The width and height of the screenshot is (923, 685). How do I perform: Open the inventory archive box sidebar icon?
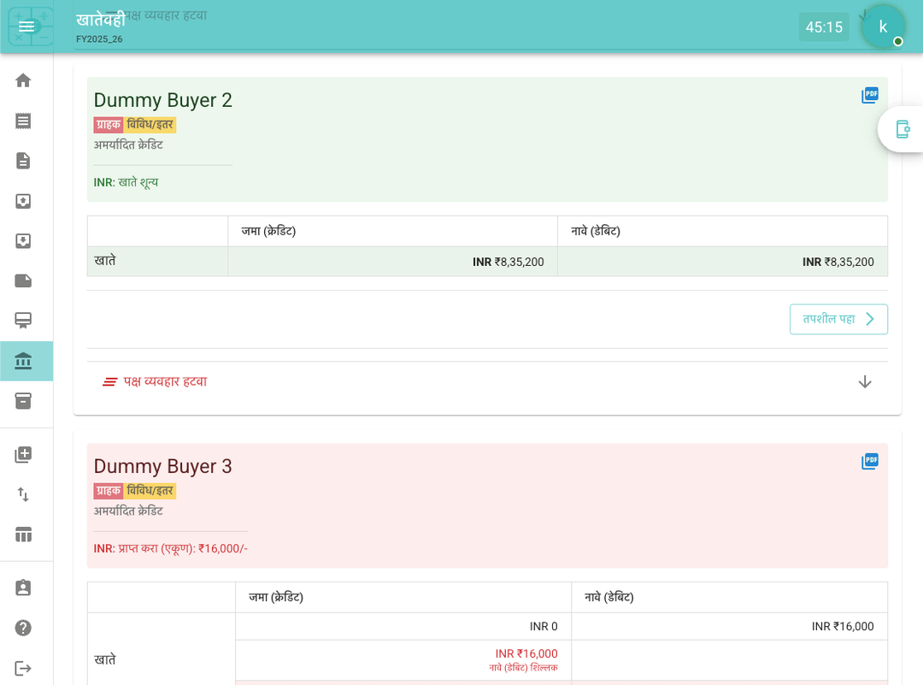coord(23,401)
